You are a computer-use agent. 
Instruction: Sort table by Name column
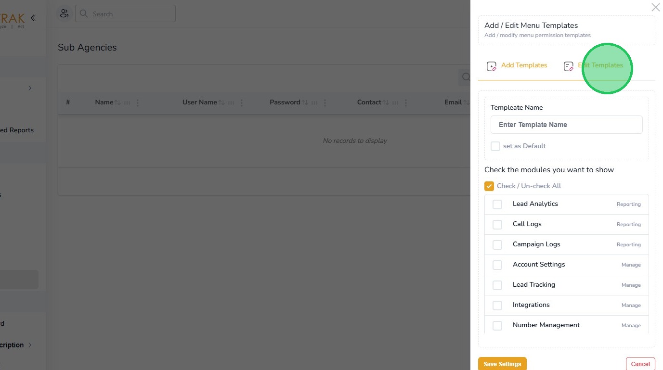pos(117,102)
